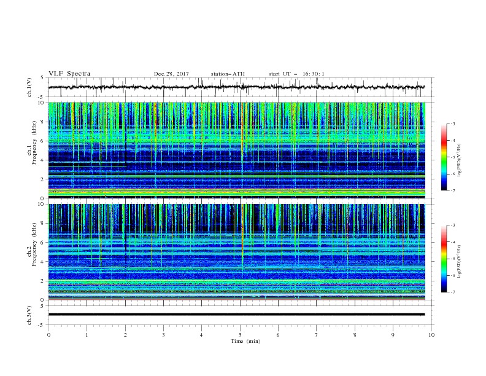Screen dimensions: 486x376
Task: Click time axis tick label "7"
Action: coord(317,335)
